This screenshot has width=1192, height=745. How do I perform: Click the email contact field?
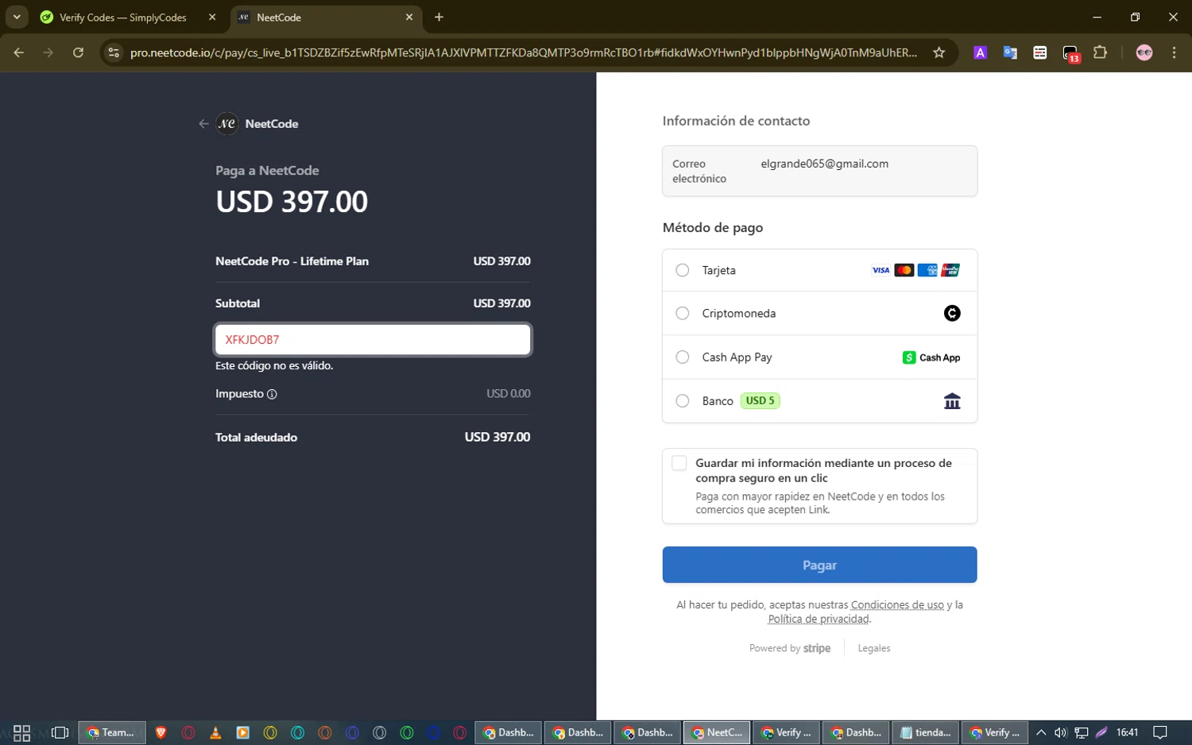pyautogui.click(x=819, y=171)
